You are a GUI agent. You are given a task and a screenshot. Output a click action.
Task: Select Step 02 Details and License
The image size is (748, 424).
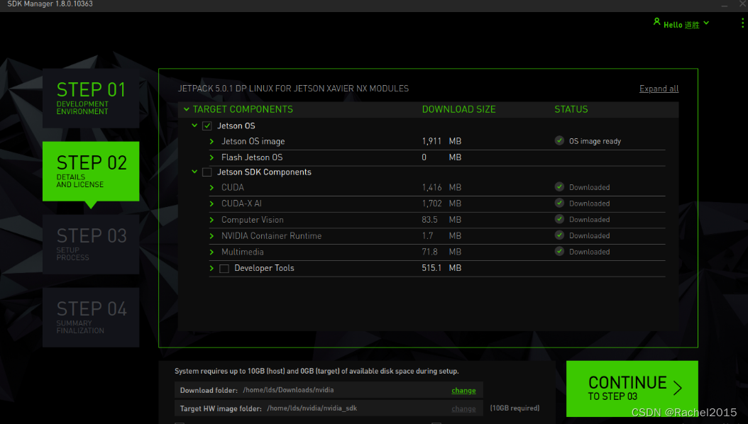pos(91,171)
